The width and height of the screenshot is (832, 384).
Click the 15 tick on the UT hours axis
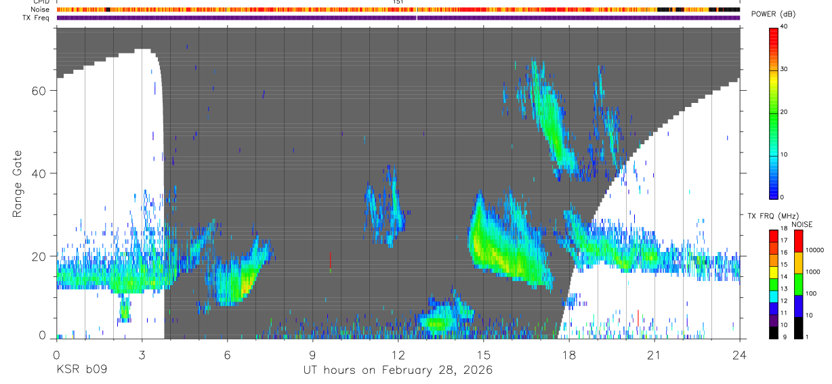(484, 354)
